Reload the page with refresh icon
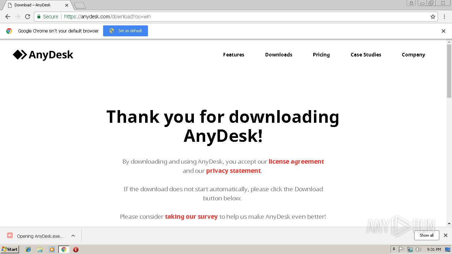This screenshot has width=452, height=254. pyautogui.click(x=28, y=17)
